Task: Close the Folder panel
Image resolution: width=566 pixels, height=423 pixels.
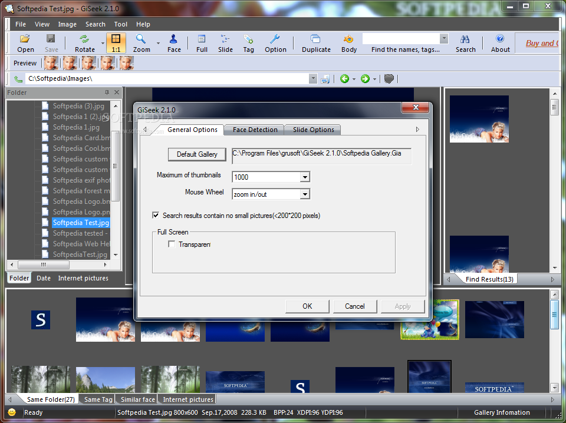Action: point(117,92)
